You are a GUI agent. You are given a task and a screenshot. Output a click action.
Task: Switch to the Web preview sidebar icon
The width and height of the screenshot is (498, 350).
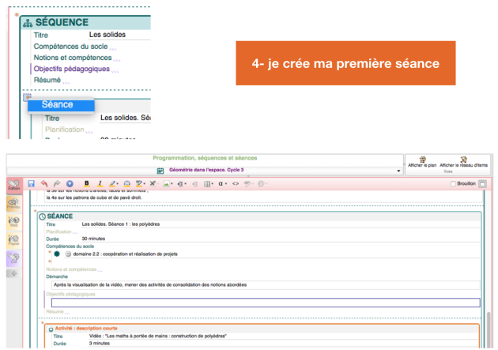[13, 223]
